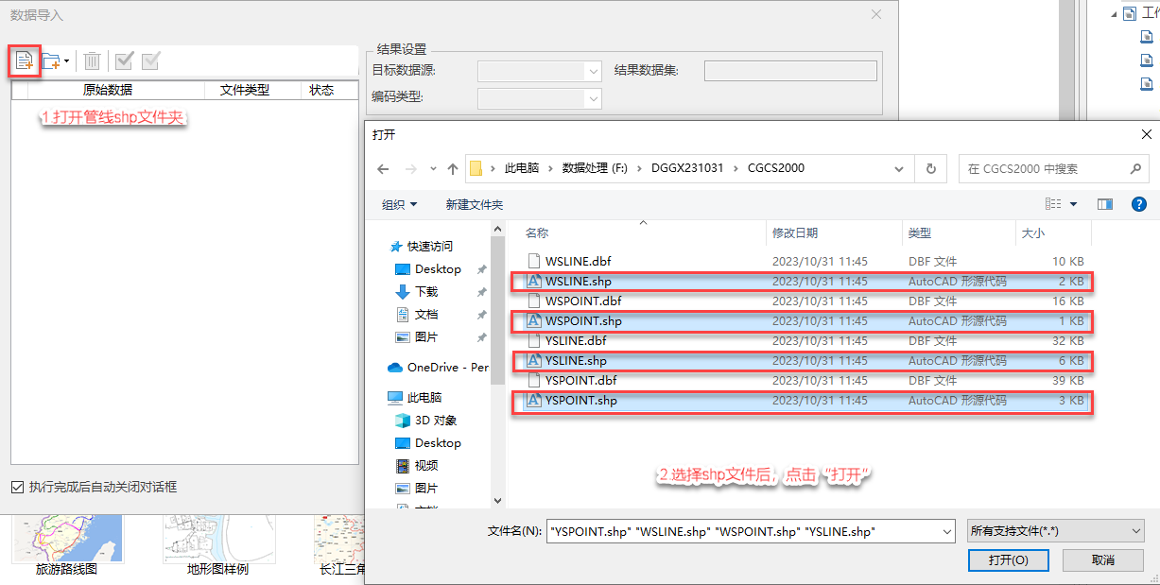Image resolution: width=1160 pixels, height=585 pixels.
Task: Click 新建文件夹 in the dialog toolbar
Action: pos(474,204)
